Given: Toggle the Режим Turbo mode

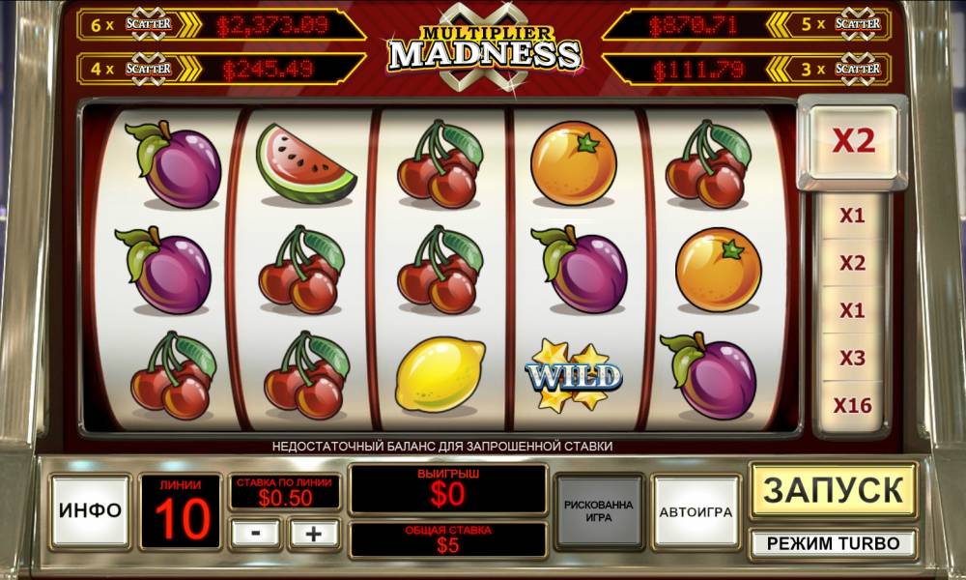Looking at the screenshot, I should 834,543.
